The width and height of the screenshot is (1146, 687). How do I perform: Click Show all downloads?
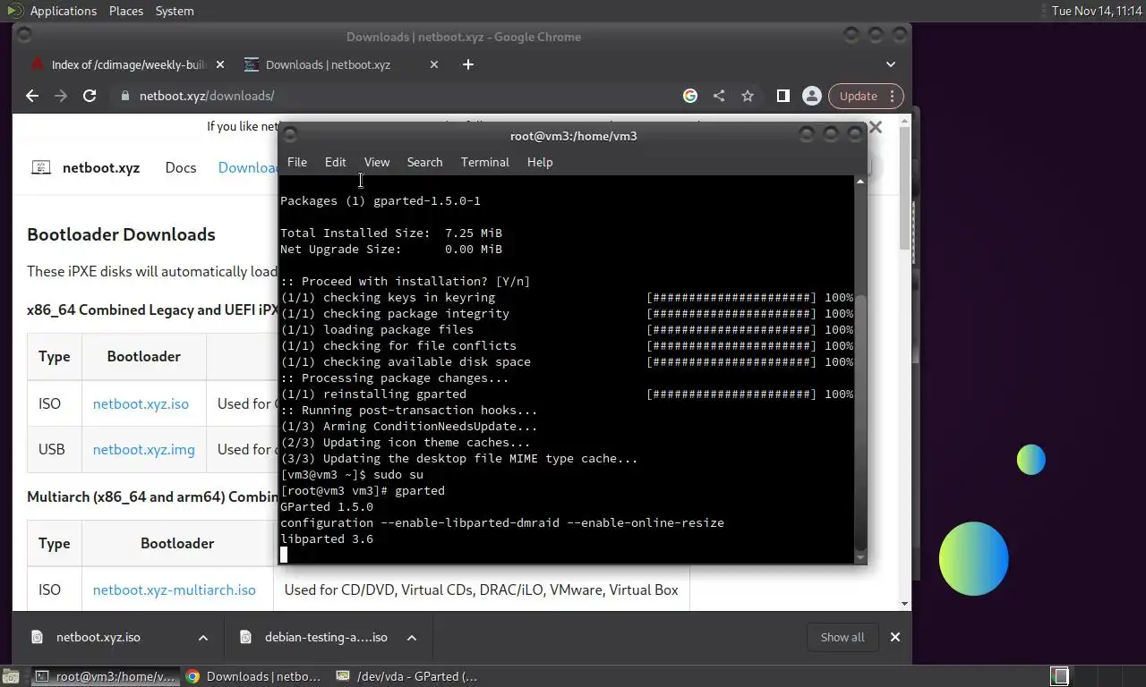coord(842,637)
